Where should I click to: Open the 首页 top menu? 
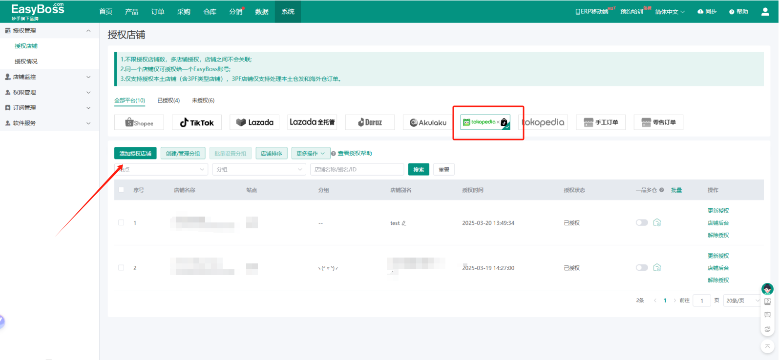tap(106, 12)
